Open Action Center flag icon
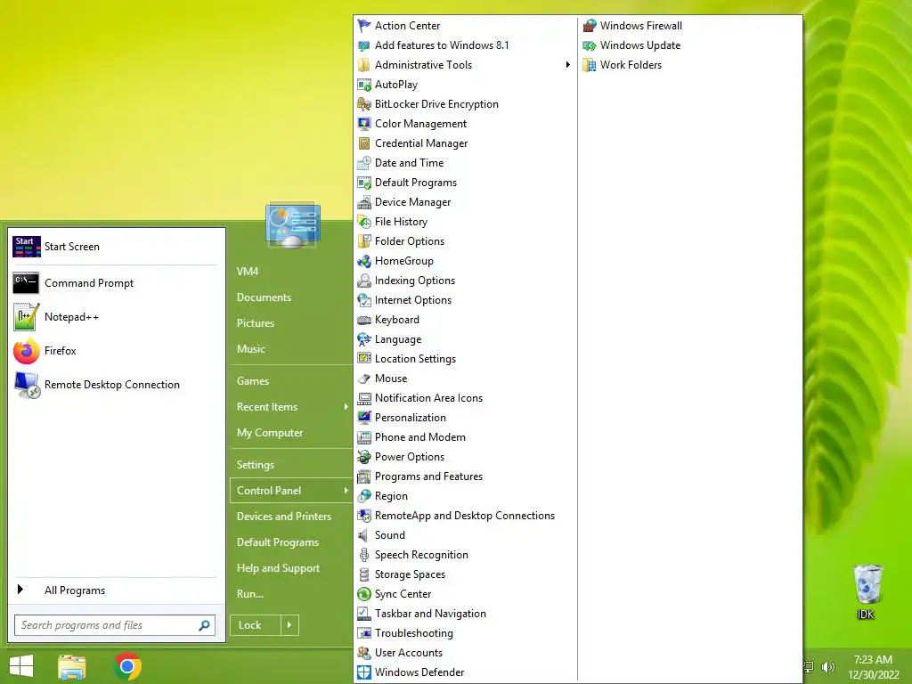The height and width of the screenshot is (684, 912). [364, 26]
